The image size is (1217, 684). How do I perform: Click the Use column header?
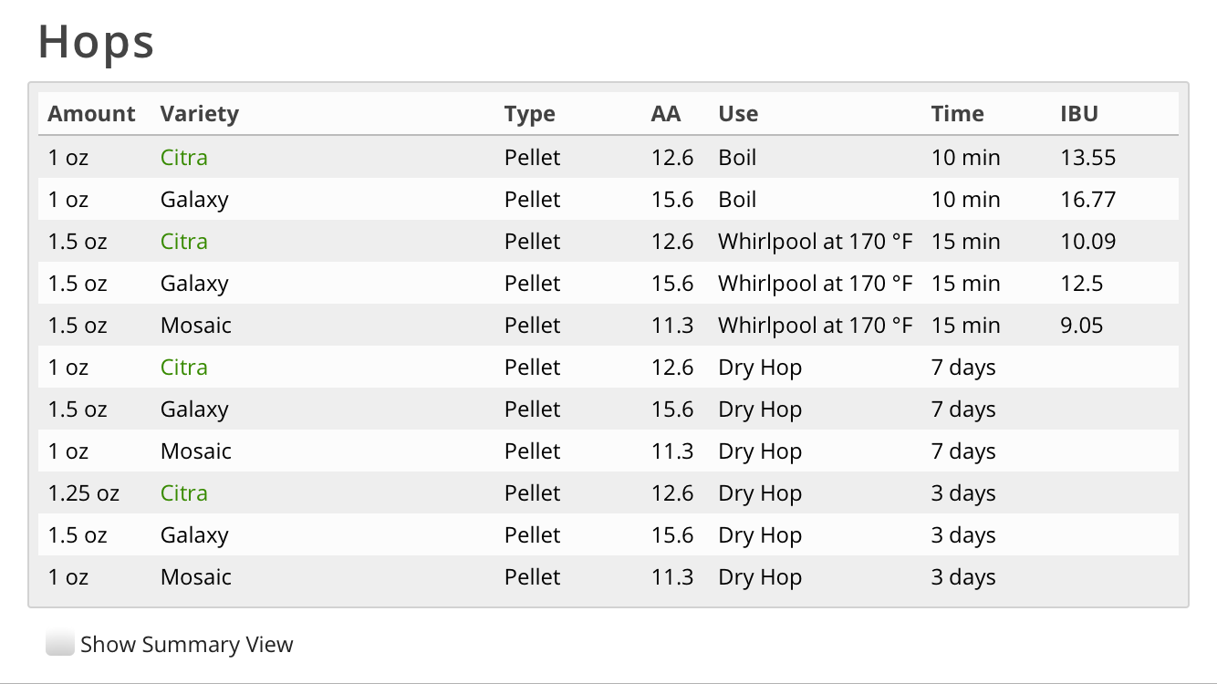tap(738, 114)
